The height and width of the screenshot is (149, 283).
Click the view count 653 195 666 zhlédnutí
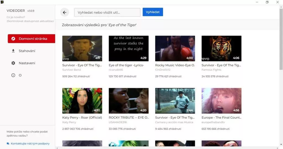[x=216, y=129]
